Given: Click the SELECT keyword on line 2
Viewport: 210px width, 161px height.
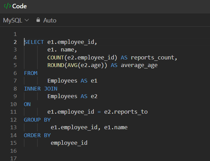Looking at the screenshot, I should pos(34,42).
